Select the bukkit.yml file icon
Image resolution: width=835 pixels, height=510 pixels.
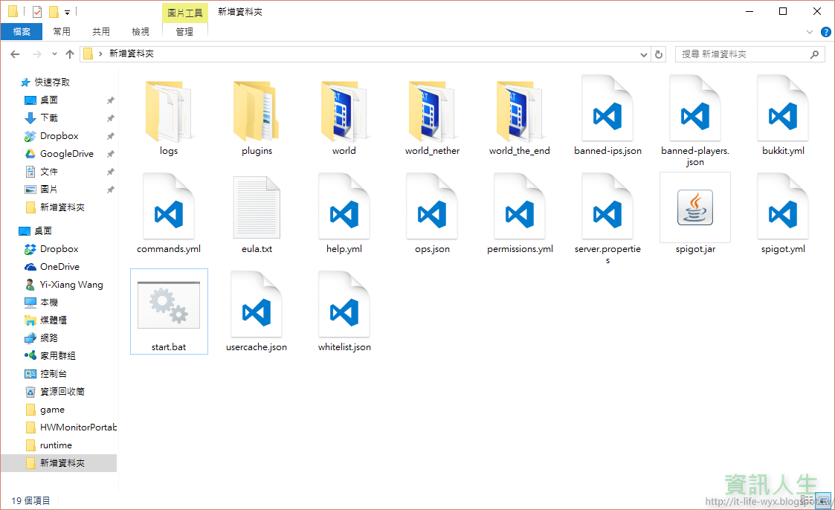[783, 109]
